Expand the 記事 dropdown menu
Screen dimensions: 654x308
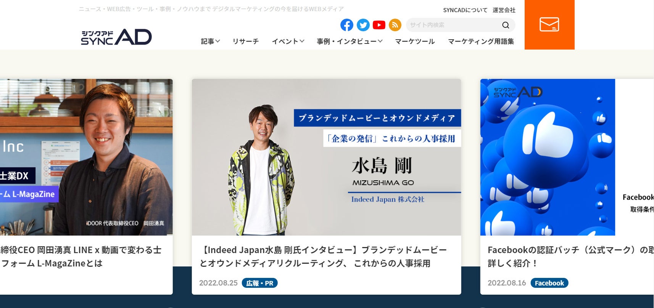[210, 41]
